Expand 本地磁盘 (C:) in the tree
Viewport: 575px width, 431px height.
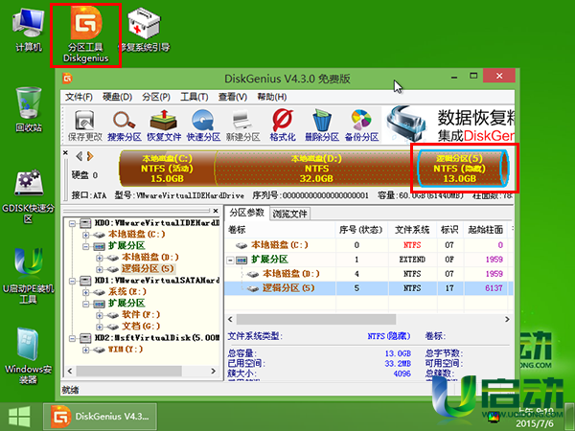pos(86,235)
